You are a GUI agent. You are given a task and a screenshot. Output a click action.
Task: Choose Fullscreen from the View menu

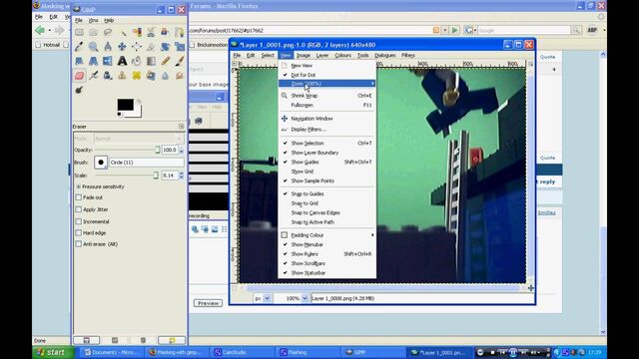[326, 105]
